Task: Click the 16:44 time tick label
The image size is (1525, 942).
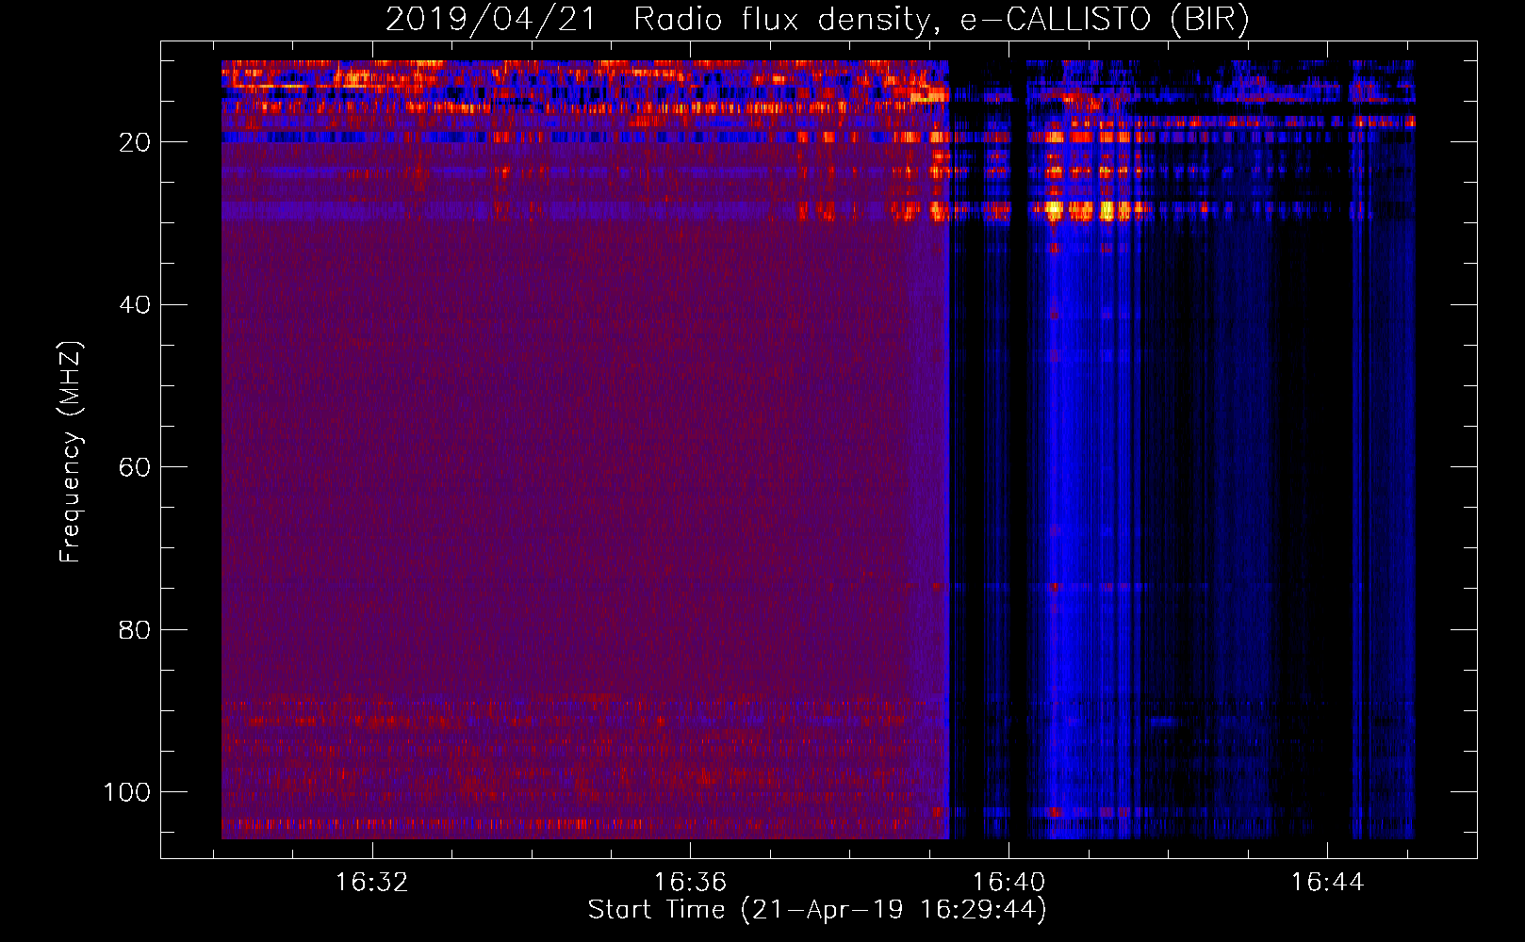Action: [1327, 883]
